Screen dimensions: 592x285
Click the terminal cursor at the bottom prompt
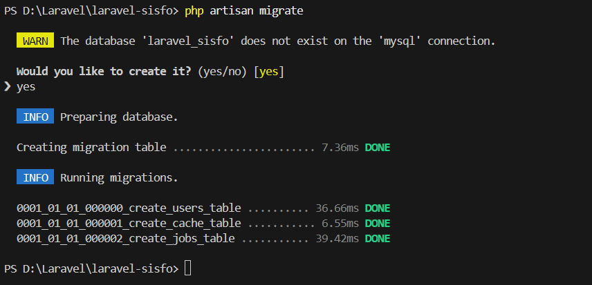click(188, 268)
